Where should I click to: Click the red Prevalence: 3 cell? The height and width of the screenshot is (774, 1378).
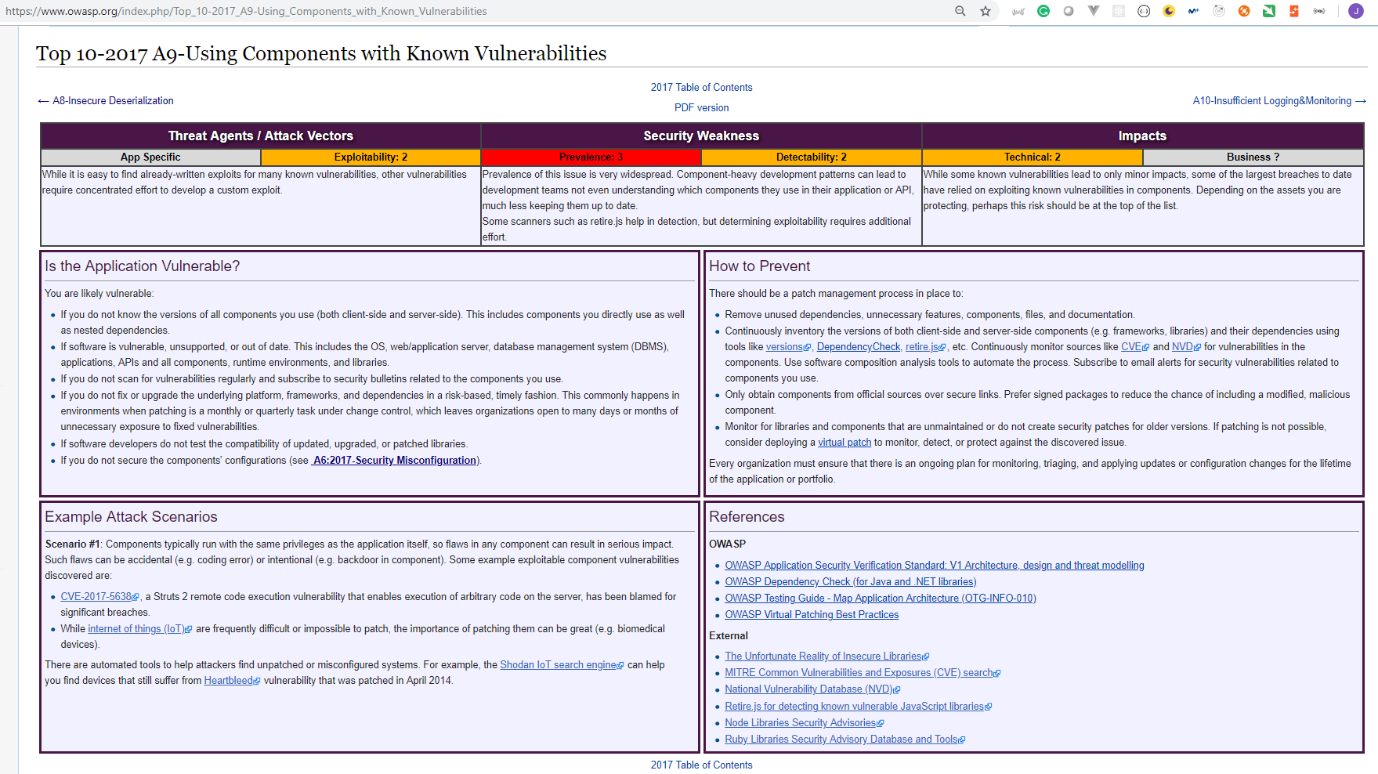tap(591, 157)
